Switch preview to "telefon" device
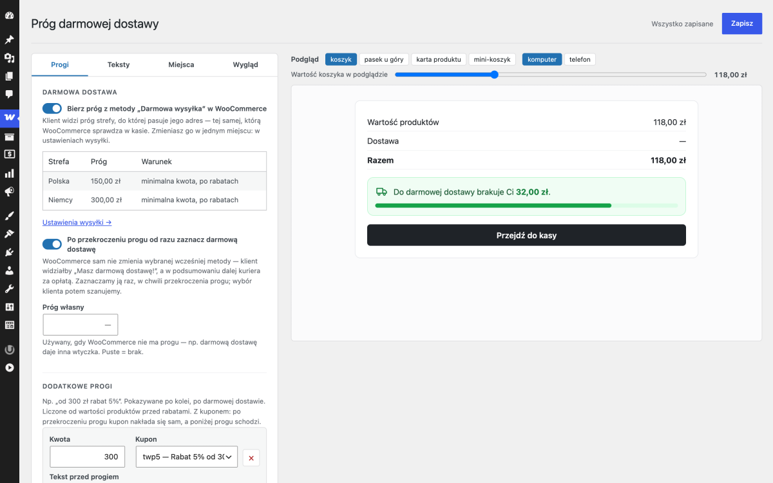This screenshot has height=483, width=773. point(580,59)
